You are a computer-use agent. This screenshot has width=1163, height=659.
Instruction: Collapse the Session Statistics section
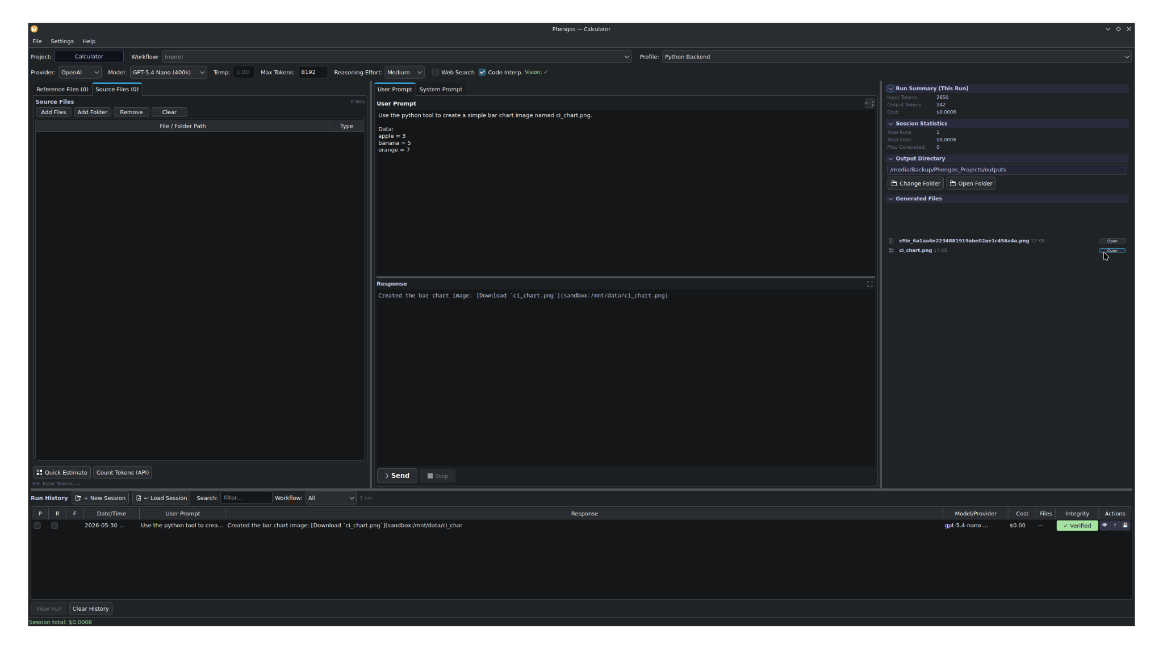(890, 124)
